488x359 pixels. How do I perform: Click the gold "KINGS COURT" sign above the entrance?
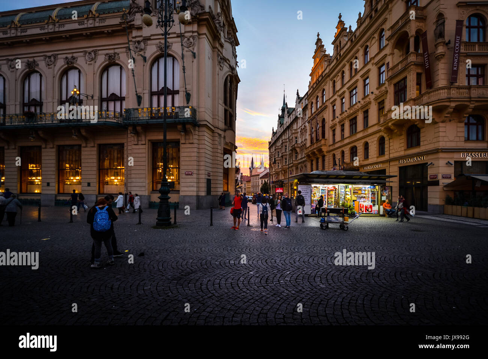click(372, 166)
